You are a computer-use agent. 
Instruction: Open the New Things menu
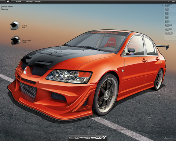[x=29, y=1]
